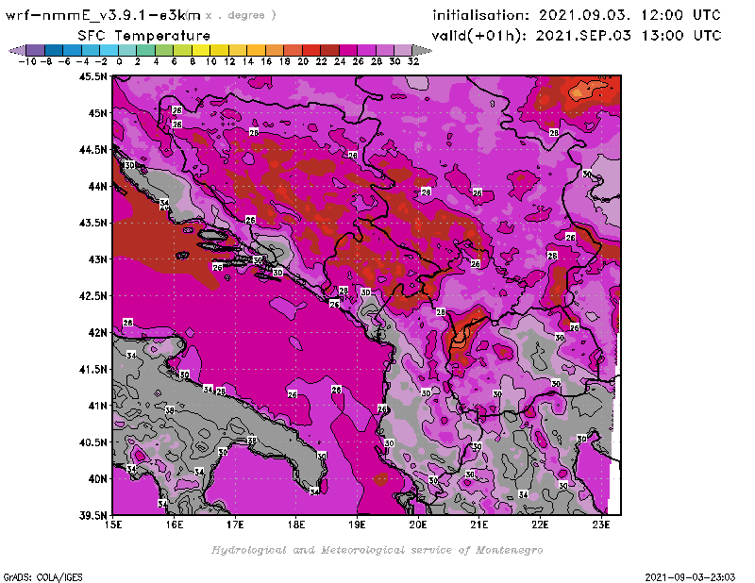Click the '21E' longitude axis label
Screen dimensions: 755x583
(x=479, y=525)
